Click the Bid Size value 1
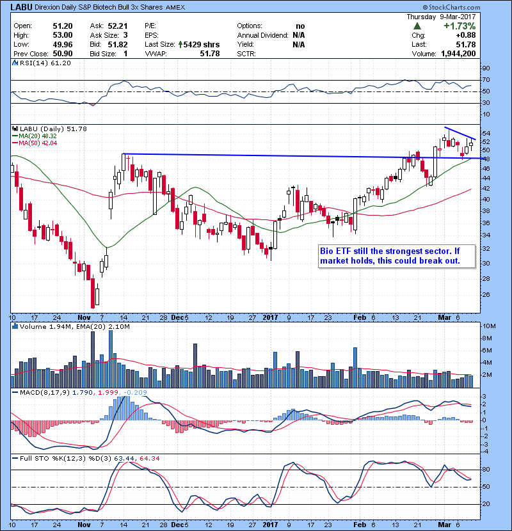512x531 pixels. [125, 54]
